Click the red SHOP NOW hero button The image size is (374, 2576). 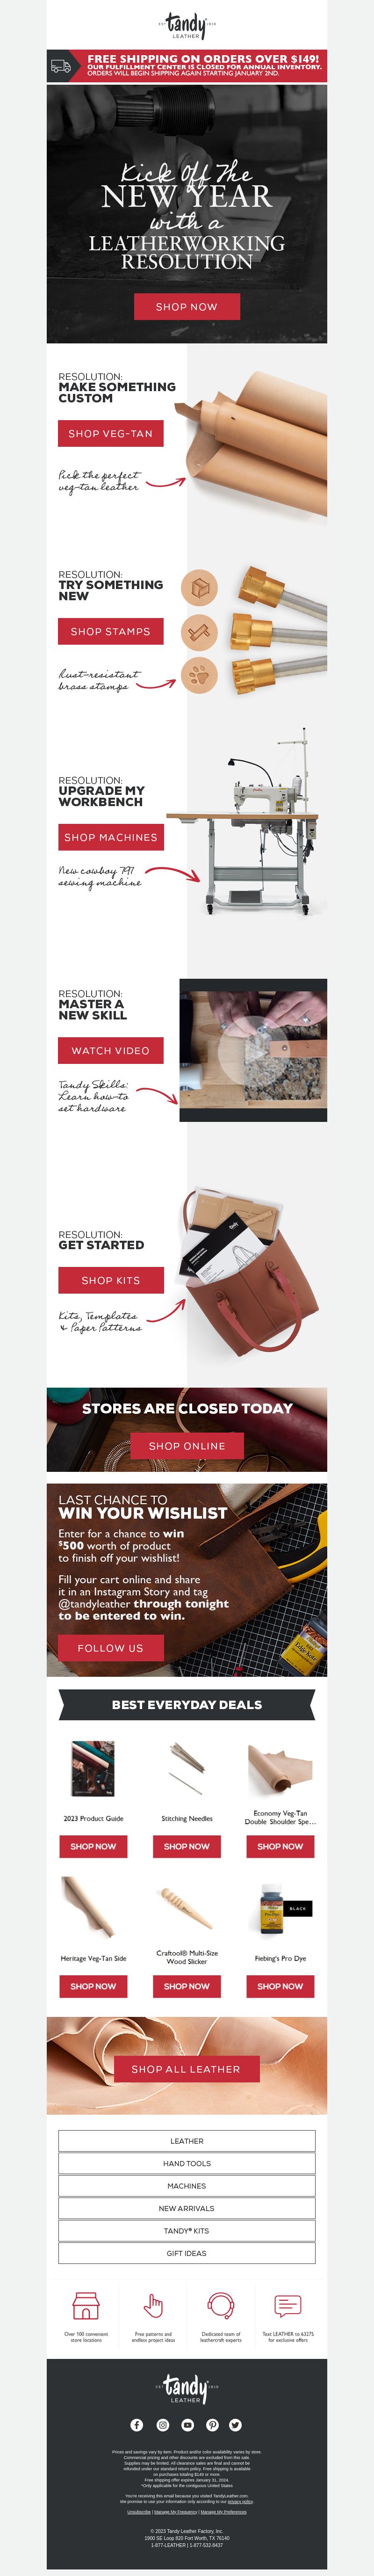[187, 307]
